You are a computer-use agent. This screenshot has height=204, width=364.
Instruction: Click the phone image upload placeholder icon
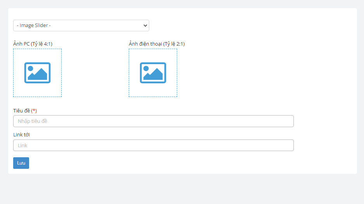[153, 73]
